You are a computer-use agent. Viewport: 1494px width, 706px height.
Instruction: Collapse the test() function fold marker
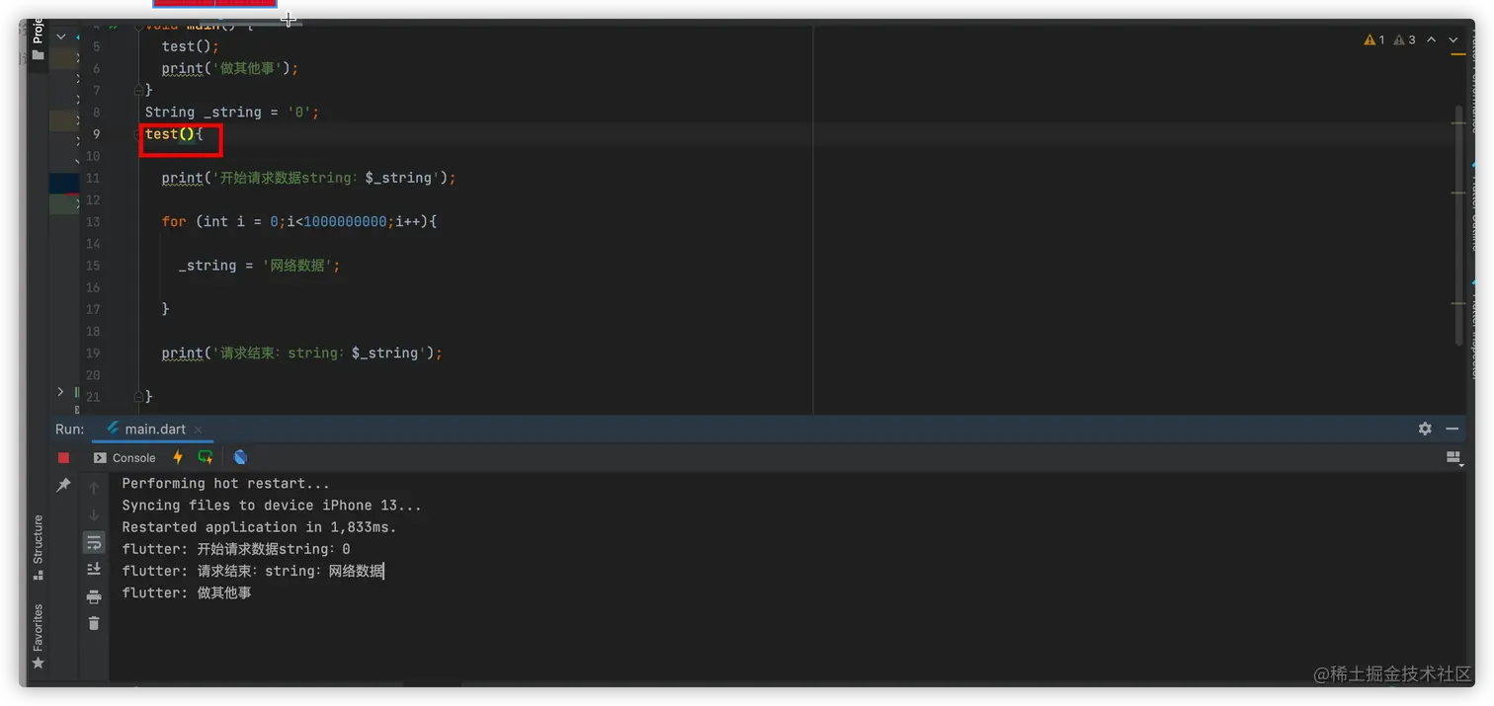(x=138, y=134)
